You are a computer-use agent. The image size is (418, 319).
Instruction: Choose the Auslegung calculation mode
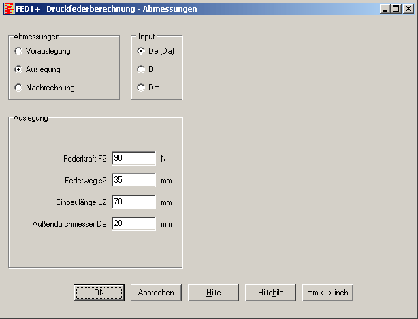click(x=18, y=69)
